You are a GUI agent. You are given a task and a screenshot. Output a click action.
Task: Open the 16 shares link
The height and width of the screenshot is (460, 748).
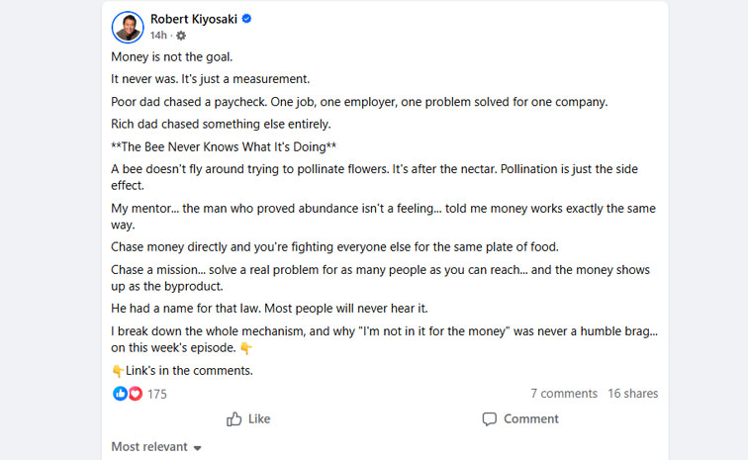click(x=632, y=394)
